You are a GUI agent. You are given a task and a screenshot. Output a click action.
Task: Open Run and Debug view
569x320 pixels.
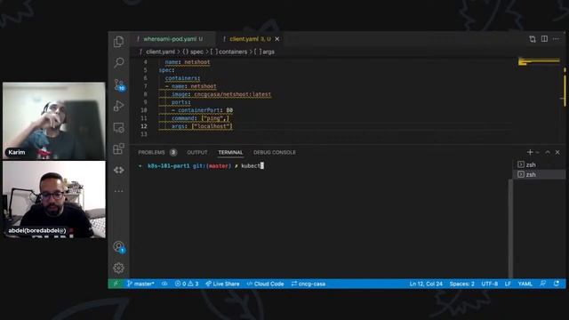pyautogui.click(x=118, y=106)
